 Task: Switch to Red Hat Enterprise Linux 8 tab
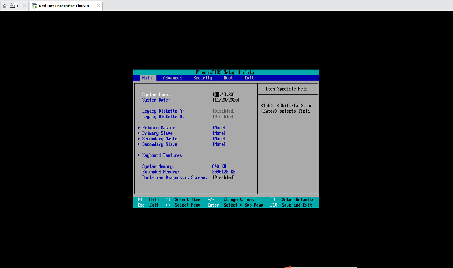(x=66, y=6)
